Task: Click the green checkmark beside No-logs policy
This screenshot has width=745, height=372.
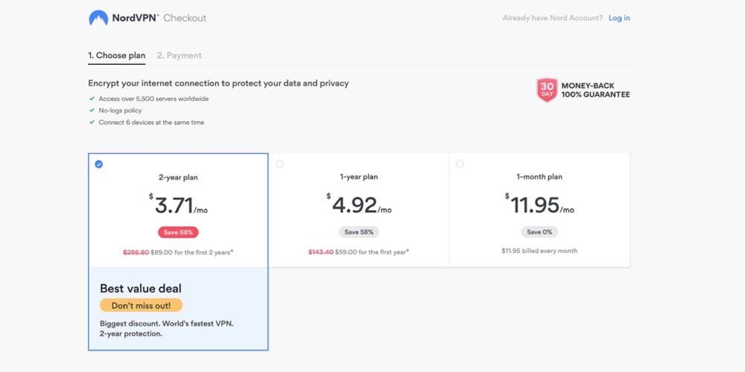Action: coord(92,110)
